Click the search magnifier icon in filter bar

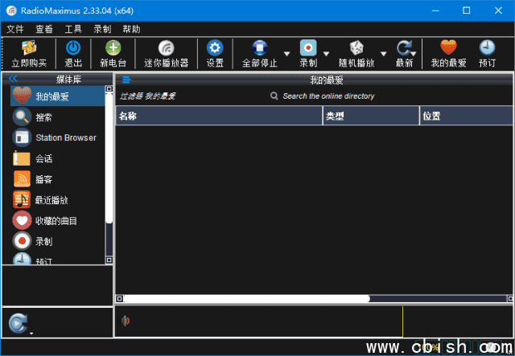pos(274,96)
